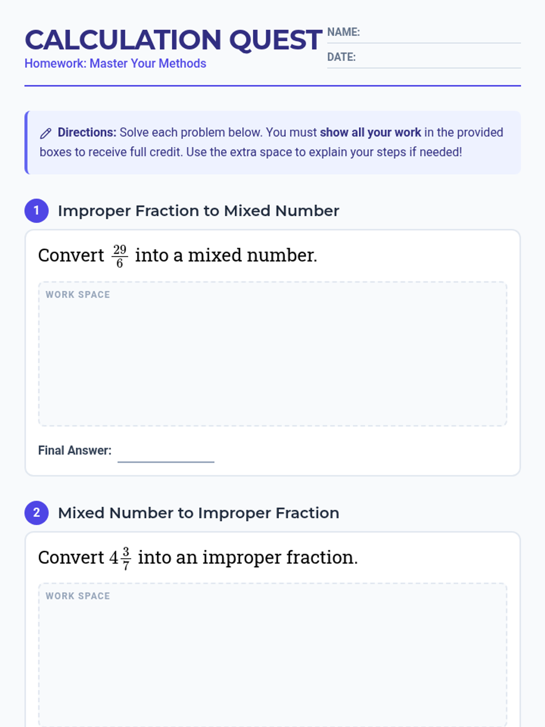The width and height of the screenshot is (545, 727).
Task: Click the WORK SPACE label in problem 2
Action: pos(78,596)
